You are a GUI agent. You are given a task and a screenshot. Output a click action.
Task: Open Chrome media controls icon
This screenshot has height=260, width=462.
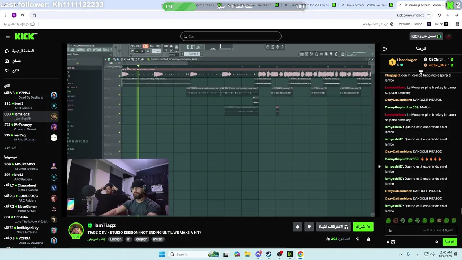click(23, 15)
